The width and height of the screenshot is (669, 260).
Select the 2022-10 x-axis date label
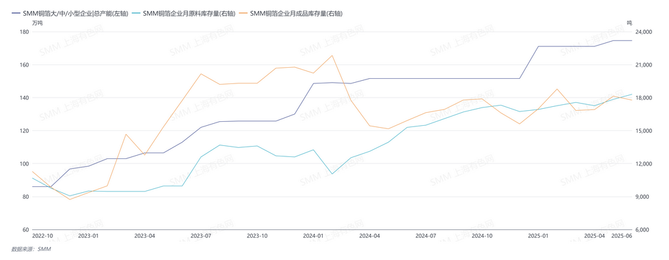point(42,236)
